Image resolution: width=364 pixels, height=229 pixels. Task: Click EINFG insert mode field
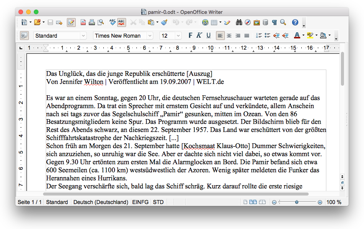[140, 202]
